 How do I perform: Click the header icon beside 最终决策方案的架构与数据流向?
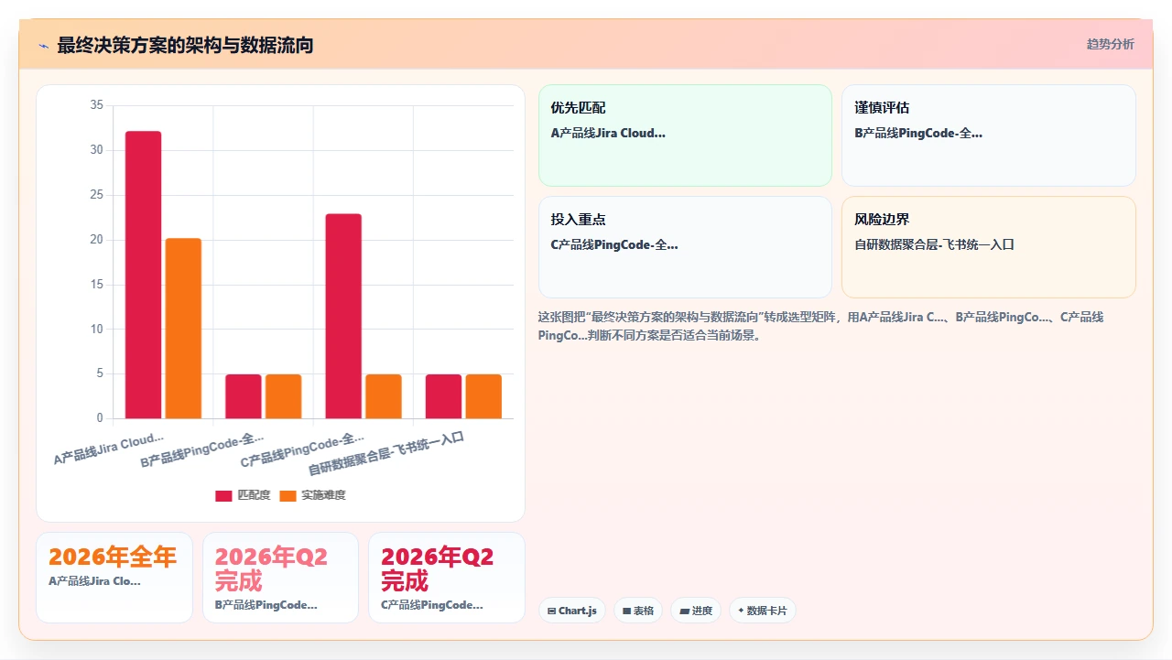tap(43, 45)
